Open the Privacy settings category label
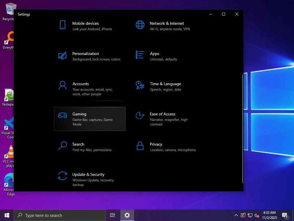The image size is (294, 221). (156, 144)
